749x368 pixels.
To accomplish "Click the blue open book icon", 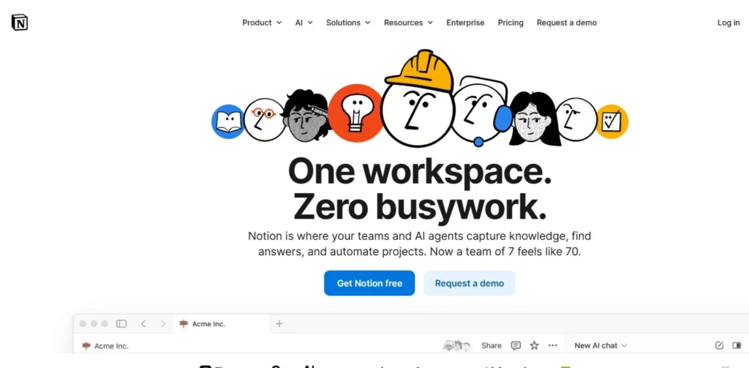I will (x=228, y=122).
